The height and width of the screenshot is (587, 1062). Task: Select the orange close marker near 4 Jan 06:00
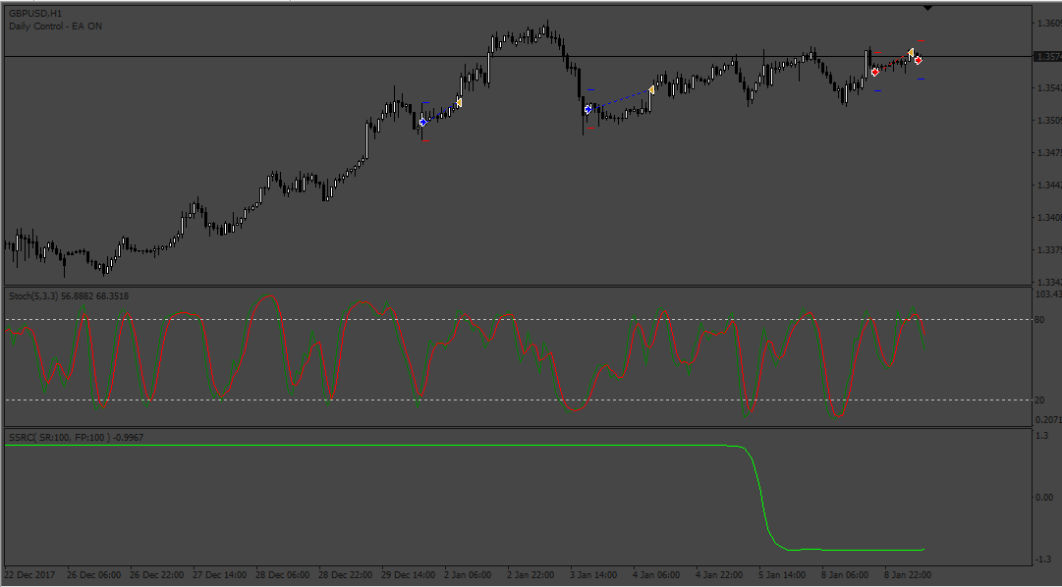651,89
